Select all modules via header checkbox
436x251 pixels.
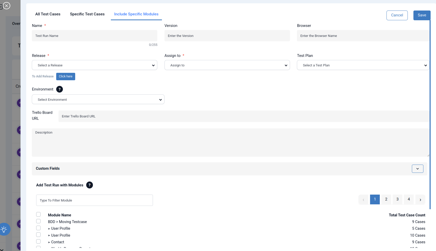click(38, 214)
